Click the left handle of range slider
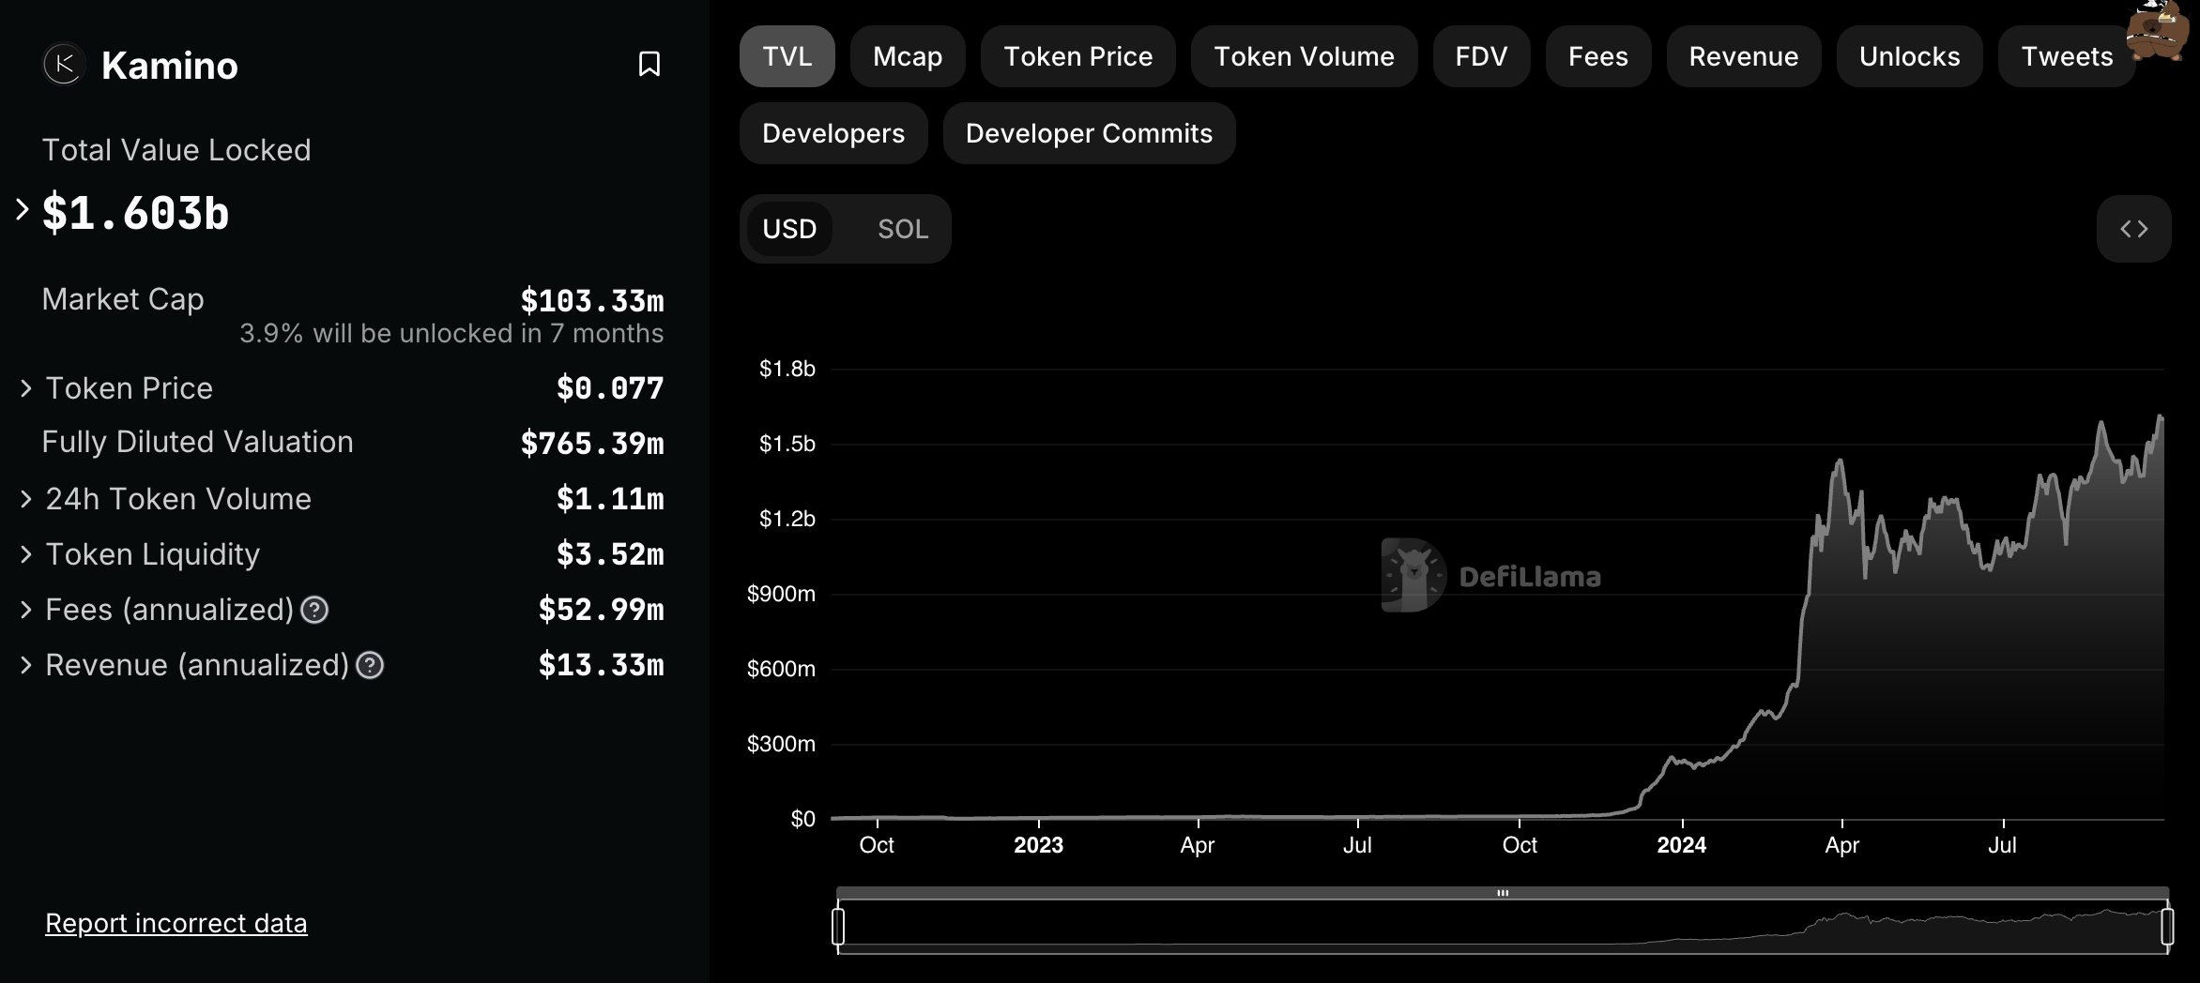2200x983 pixels. 838,927
